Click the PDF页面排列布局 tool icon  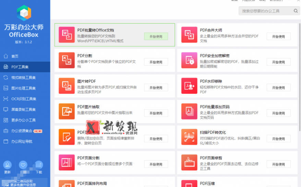(67, 184)
